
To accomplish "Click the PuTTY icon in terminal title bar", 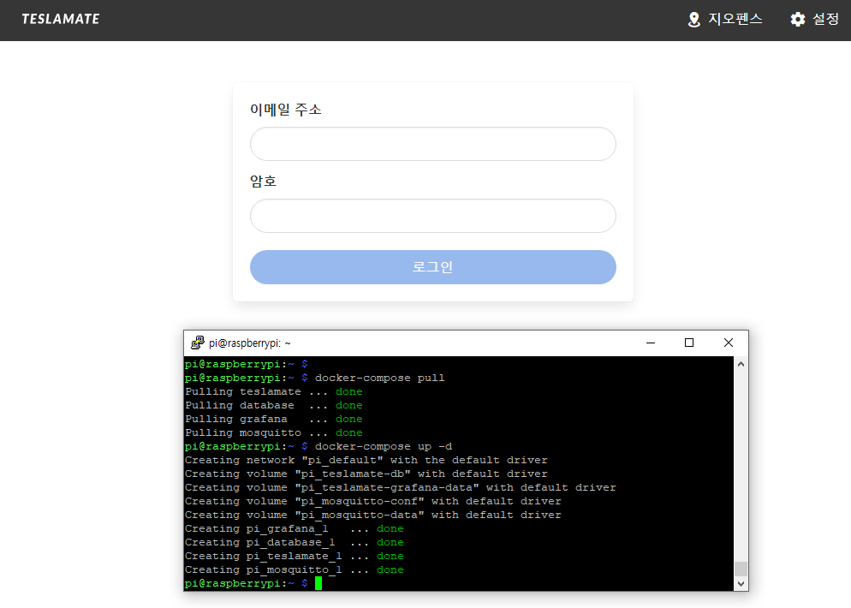I will [198, 343].
